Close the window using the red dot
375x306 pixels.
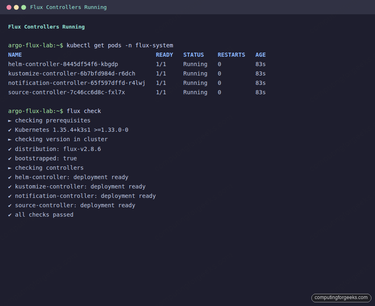click(x=9, y=7)
